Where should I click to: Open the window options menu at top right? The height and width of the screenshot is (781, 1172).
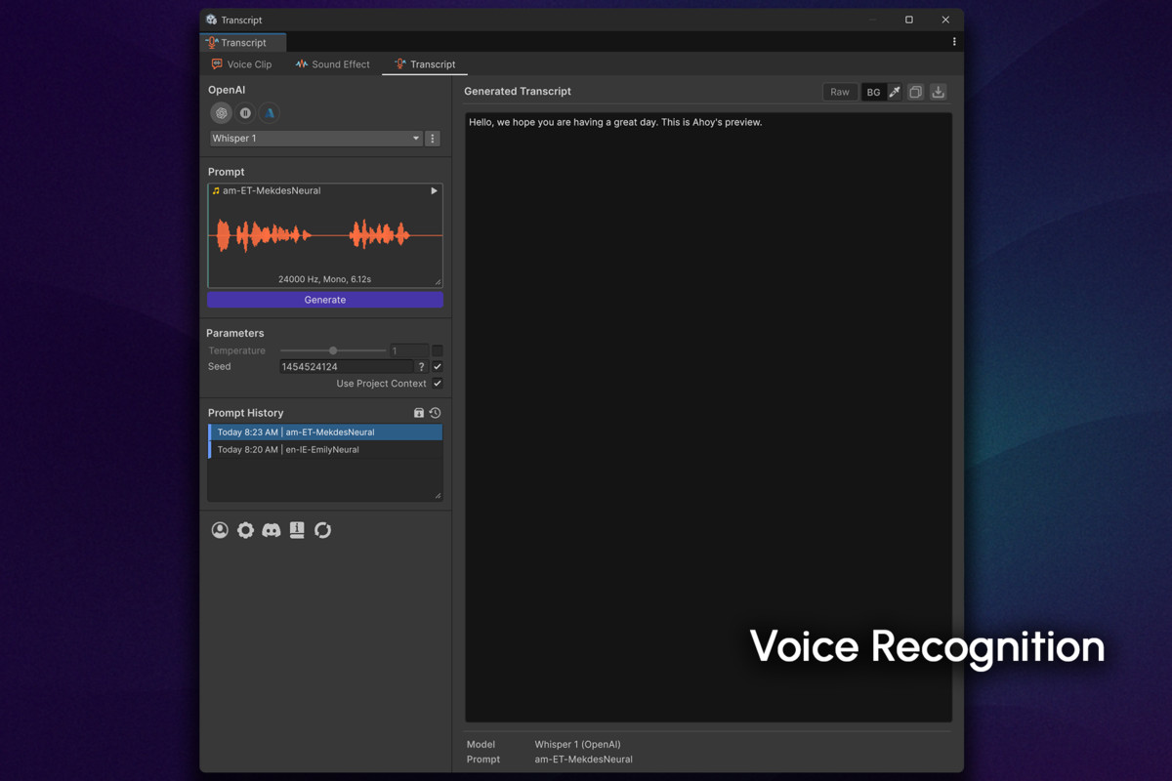point(954,42)
